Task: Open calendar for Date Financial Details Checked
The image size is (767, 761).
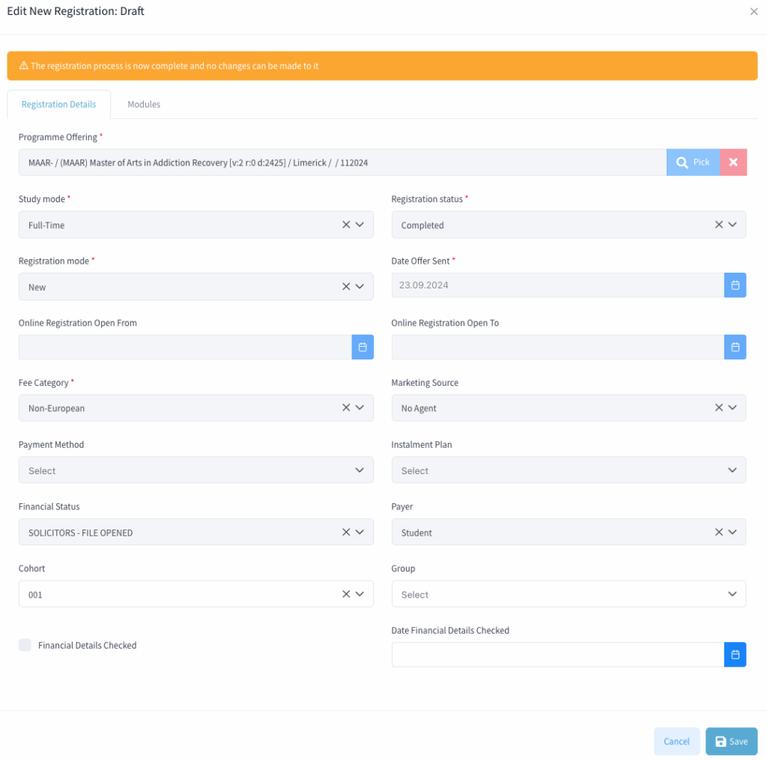Action: 735,655
